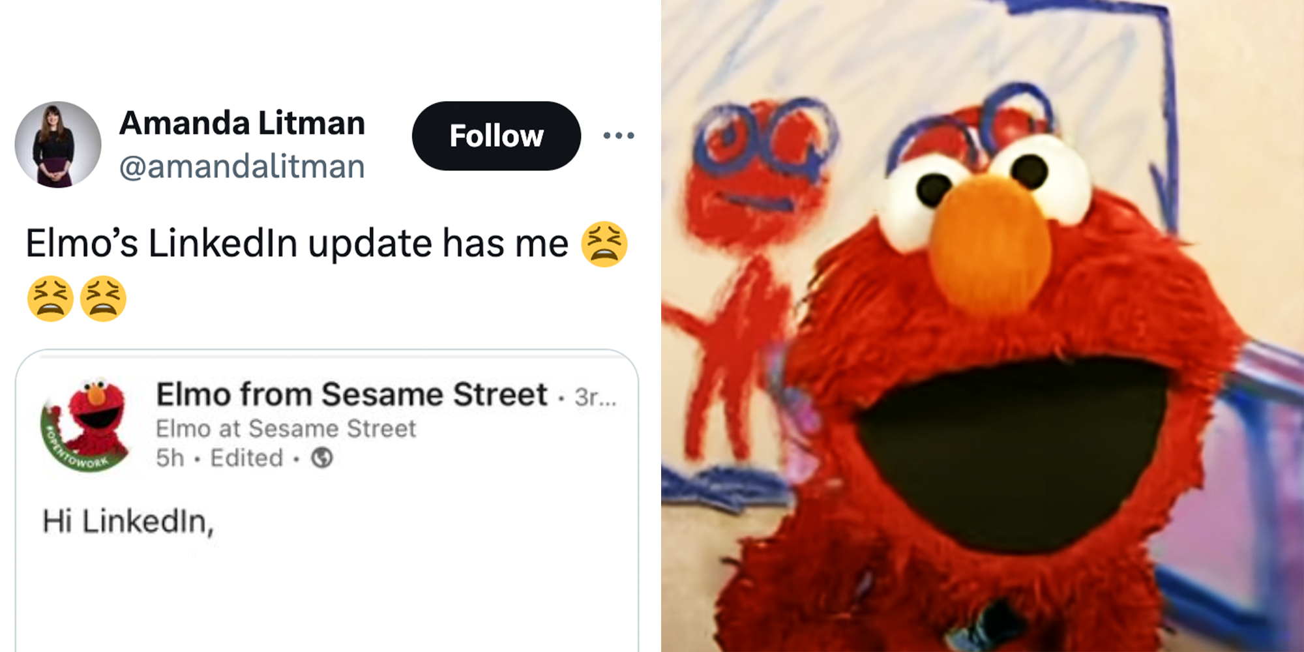Select Amanda Litman's display name
The width and height of the screenshot is (1304, 652).
(x=243, y=121)
